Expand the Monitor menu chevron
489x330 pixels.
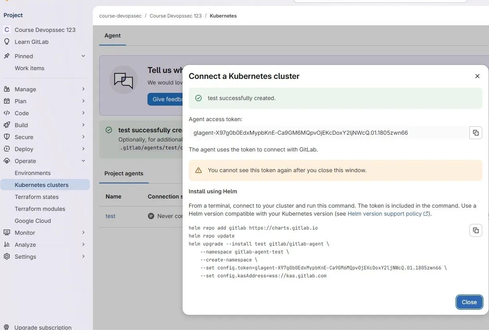[x=83, y=232]
